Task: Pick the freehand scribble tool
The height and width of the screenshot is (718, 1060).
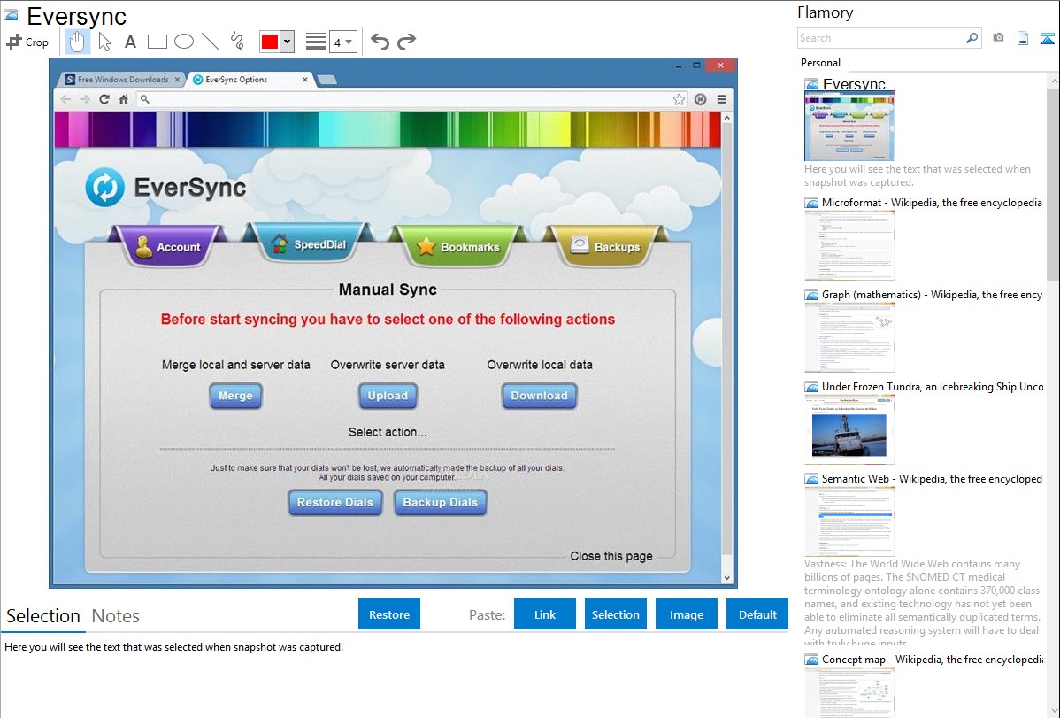Action: click(x=237, y=42)
